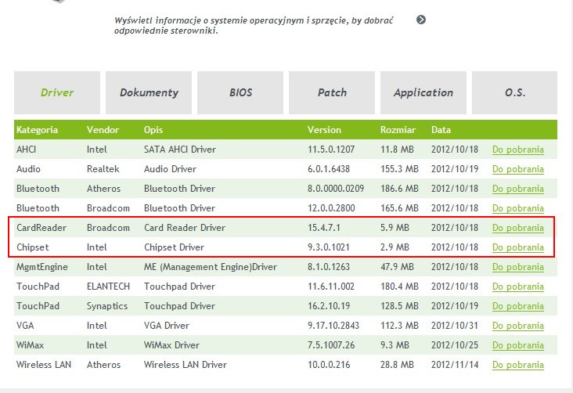Viewport: 573px width, 393px height.
Task: Open the Dokumenty tab
Action: click(x=149, y=92)
